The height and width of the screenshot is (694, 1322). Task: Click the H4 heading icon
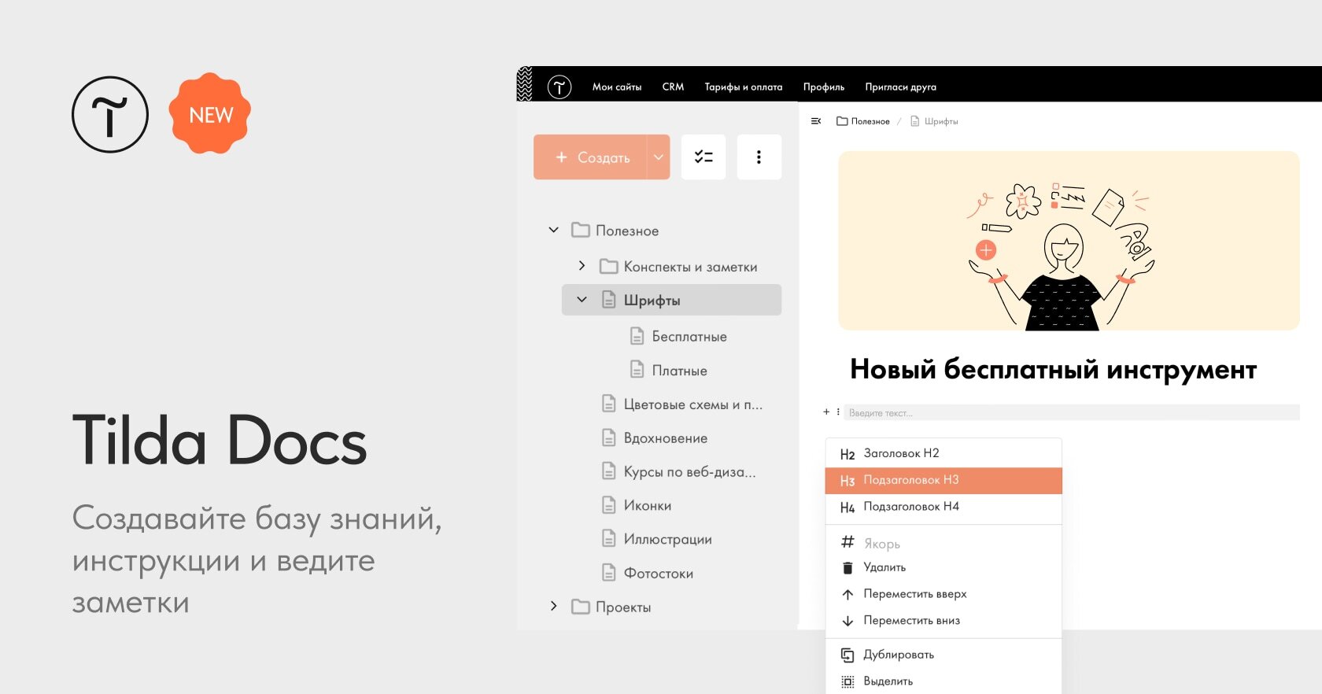tap(847, 508)
